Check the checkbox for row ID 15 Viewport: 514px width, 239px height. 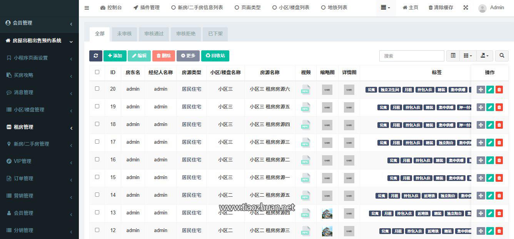pyautogui.click(x=97, y=177)
